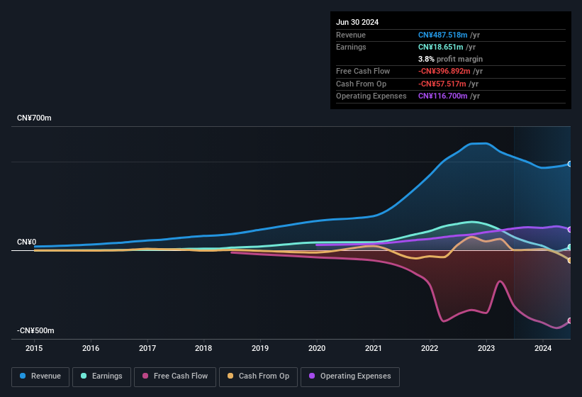
Task: Toggle the Revenue legend button
Action: pyautogui.click(x=40, y=376)
